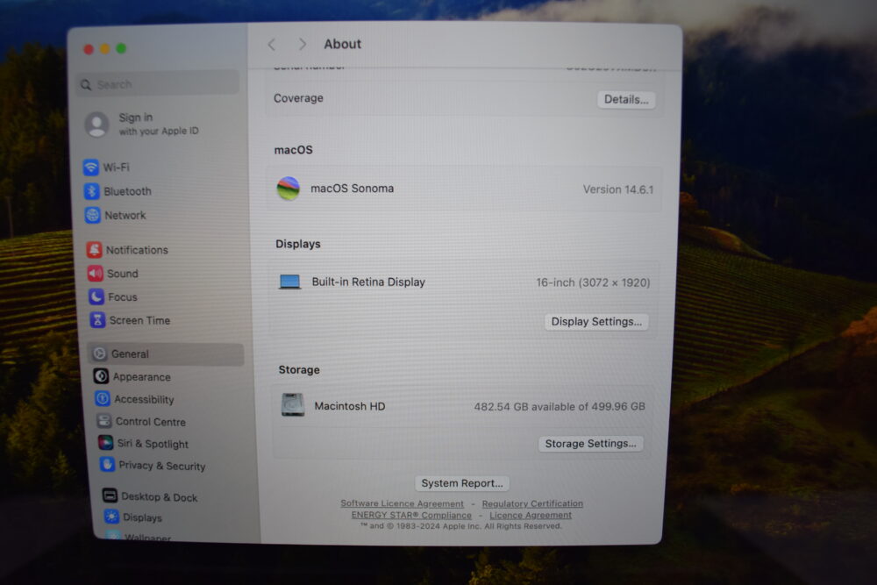Click the Built-in Retina Display text
877x585 pixels.
coord(368,282)
